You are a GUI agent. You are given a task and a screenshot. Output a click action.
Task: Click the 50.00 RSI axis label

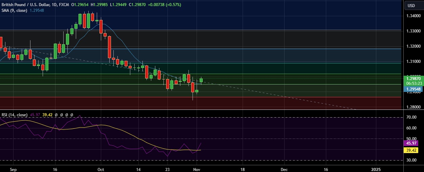[x=411, y=139]
